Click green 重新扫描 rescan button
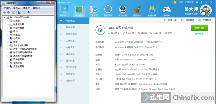This screenshot has height=104, width=216. tap(199, 28)
